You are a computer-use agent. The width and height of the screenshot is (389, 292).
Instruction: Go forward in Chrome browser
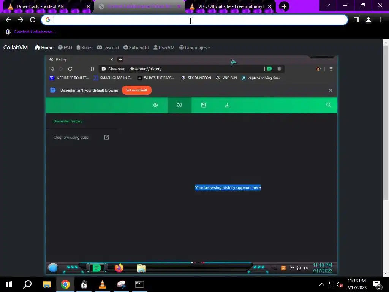(21, 20)
